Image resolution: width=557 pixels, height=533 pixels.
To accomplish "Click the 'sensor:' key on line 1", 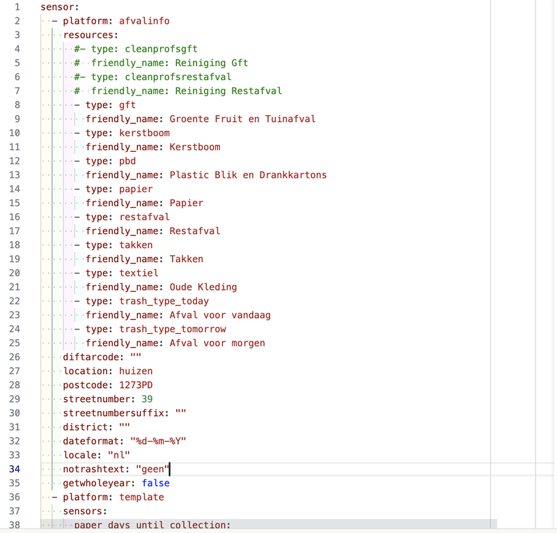I will [60, 7].
